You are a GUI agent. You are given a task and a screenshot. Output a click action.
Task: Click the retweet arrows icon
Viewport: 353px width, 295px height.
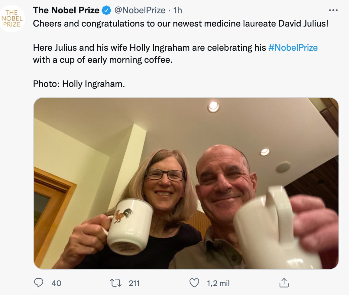tap(116, 283)
